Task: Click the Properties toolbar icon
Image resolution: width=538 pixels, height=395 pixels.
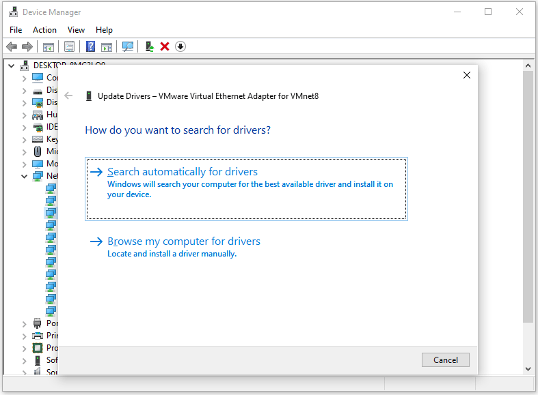Action: click(x=69, y=46)
